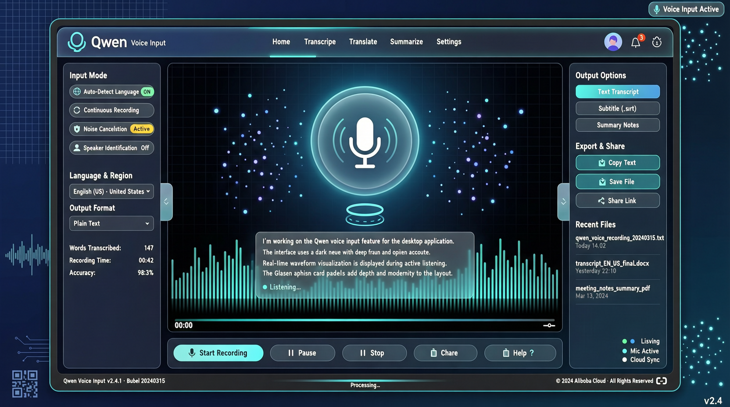Click the Save File button
This screenshot has height=407, width=730.
618,182
